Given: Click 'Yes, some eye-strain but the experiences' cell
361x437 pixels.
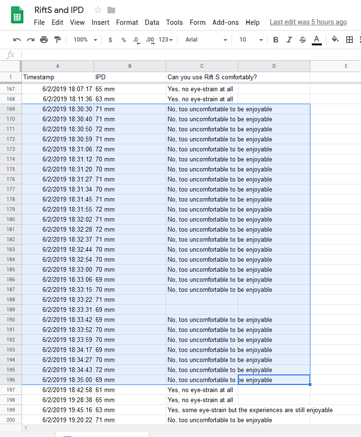Looking at the screenshot, I should point(250,410).
